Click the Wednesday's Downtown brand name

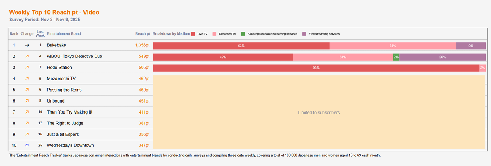pos(70,145)
